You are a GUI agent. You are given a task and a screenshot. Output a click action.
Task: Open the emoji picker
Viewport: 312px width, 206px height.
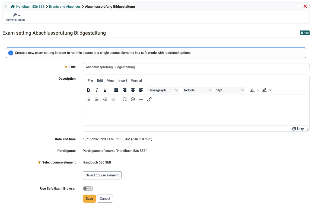(133, 99)
